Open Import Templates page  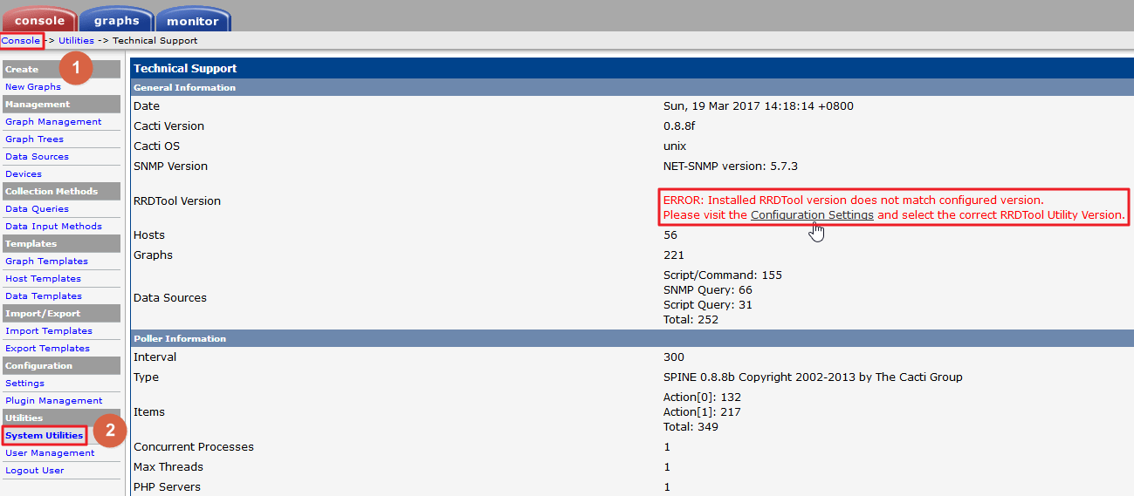point(49,331)
